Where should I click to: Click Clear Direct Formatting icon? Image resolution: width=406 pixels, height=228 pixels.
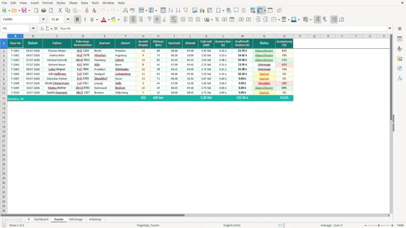tap(94, 10)
